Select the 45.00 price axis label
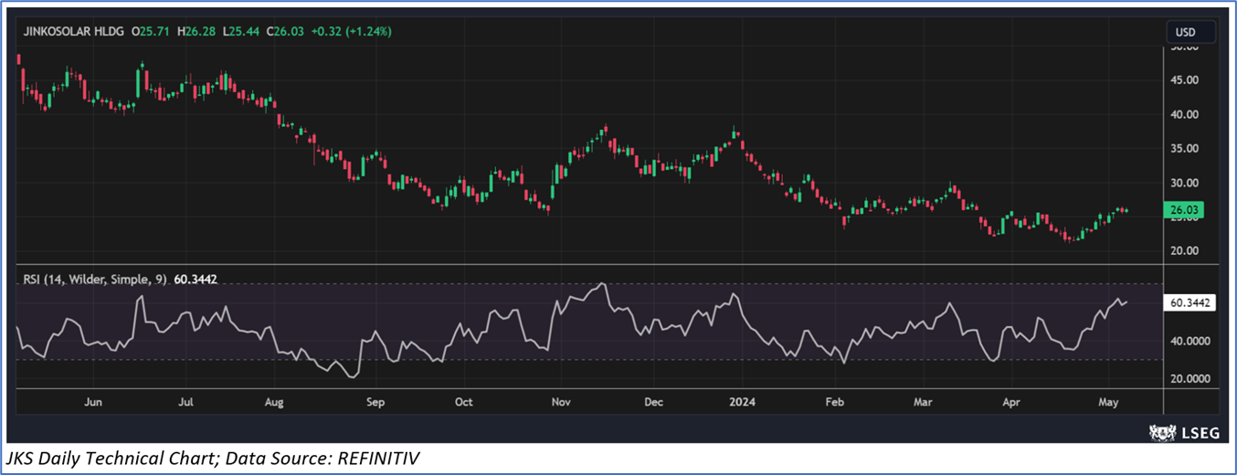The width and height of the screenshot is (1237, 475). click(1186, 80)
